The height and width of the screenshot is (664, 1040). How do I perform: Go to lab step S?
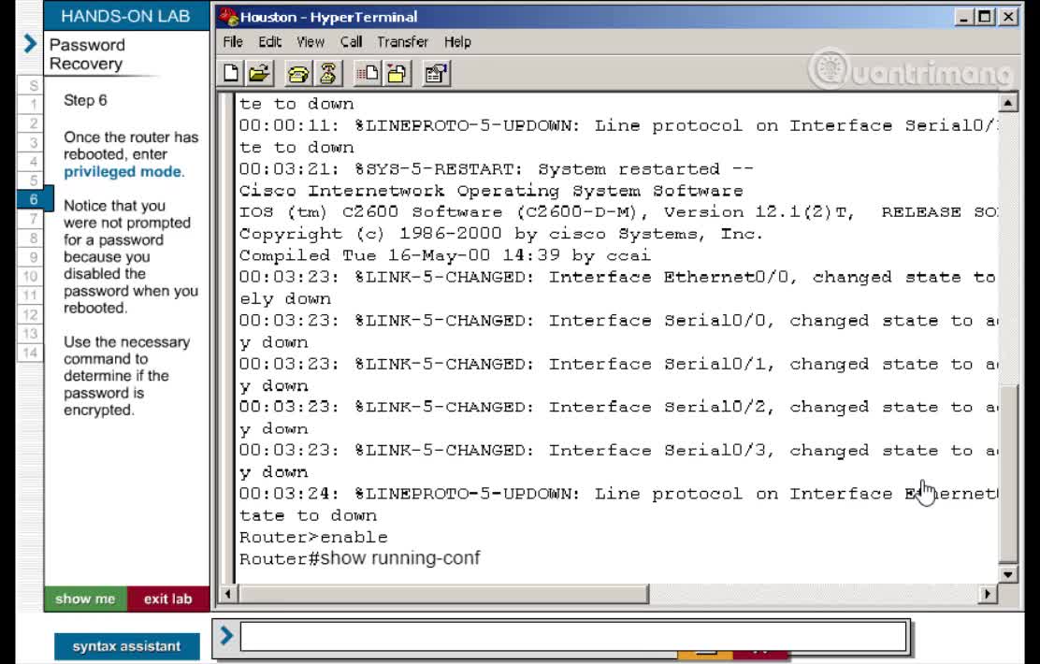[x=31, y=85]
